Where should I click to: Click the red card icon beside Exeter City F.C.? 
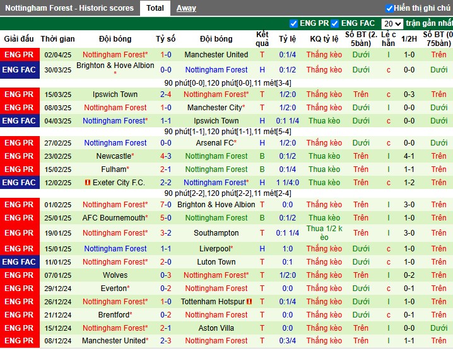click(88, 183)
